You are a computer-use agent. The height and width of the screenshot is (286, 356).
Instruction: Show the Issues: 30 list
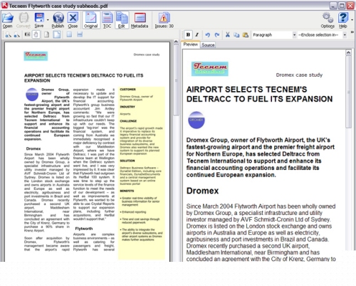pos(164,20)
